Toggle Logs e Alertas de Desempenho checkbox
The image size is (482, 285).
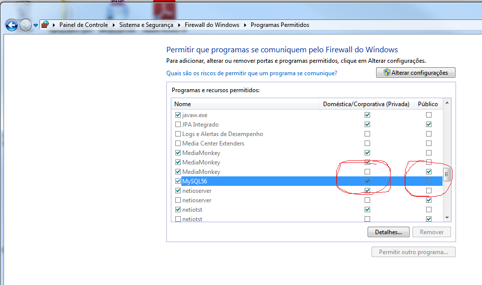pyautogui.click(x=178, y=134)
